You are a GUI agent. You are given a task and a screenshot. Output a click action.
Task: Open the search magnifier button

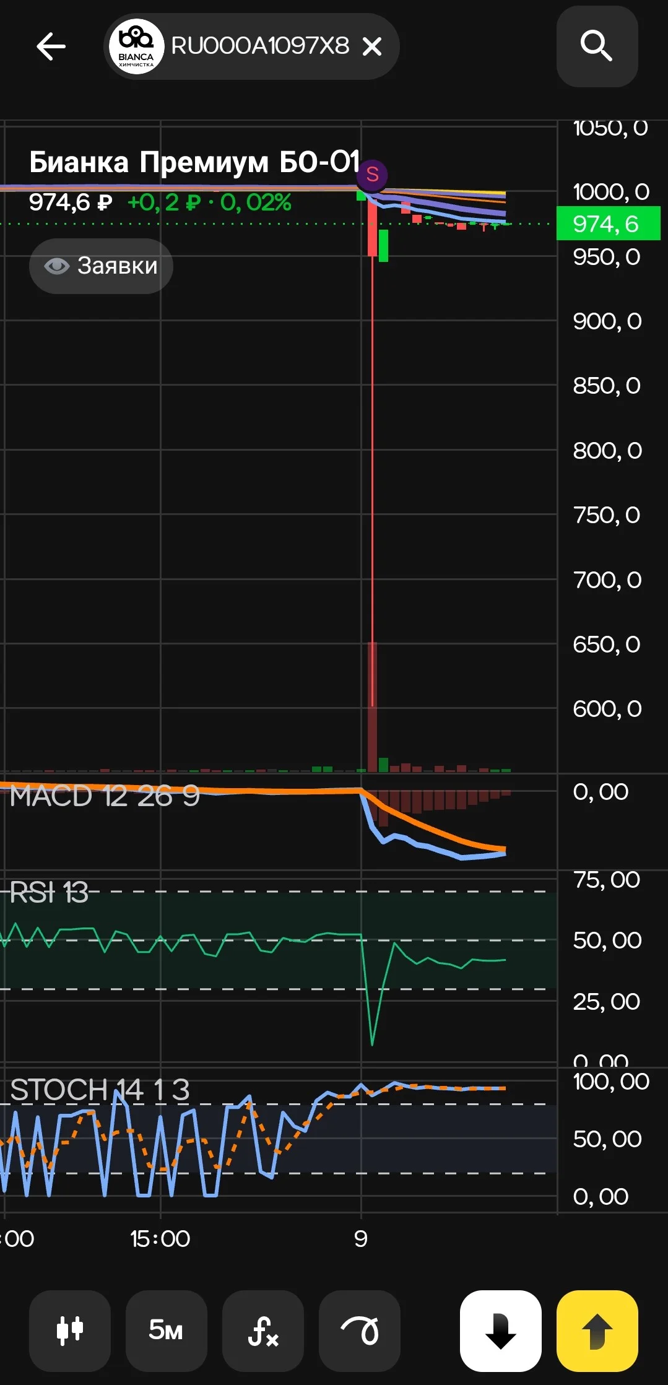point(597,46)
